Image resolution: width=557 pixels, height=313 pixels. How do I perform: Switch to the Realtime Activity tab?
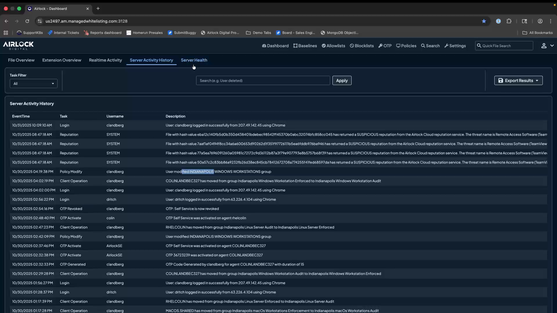tap(105, 60)
